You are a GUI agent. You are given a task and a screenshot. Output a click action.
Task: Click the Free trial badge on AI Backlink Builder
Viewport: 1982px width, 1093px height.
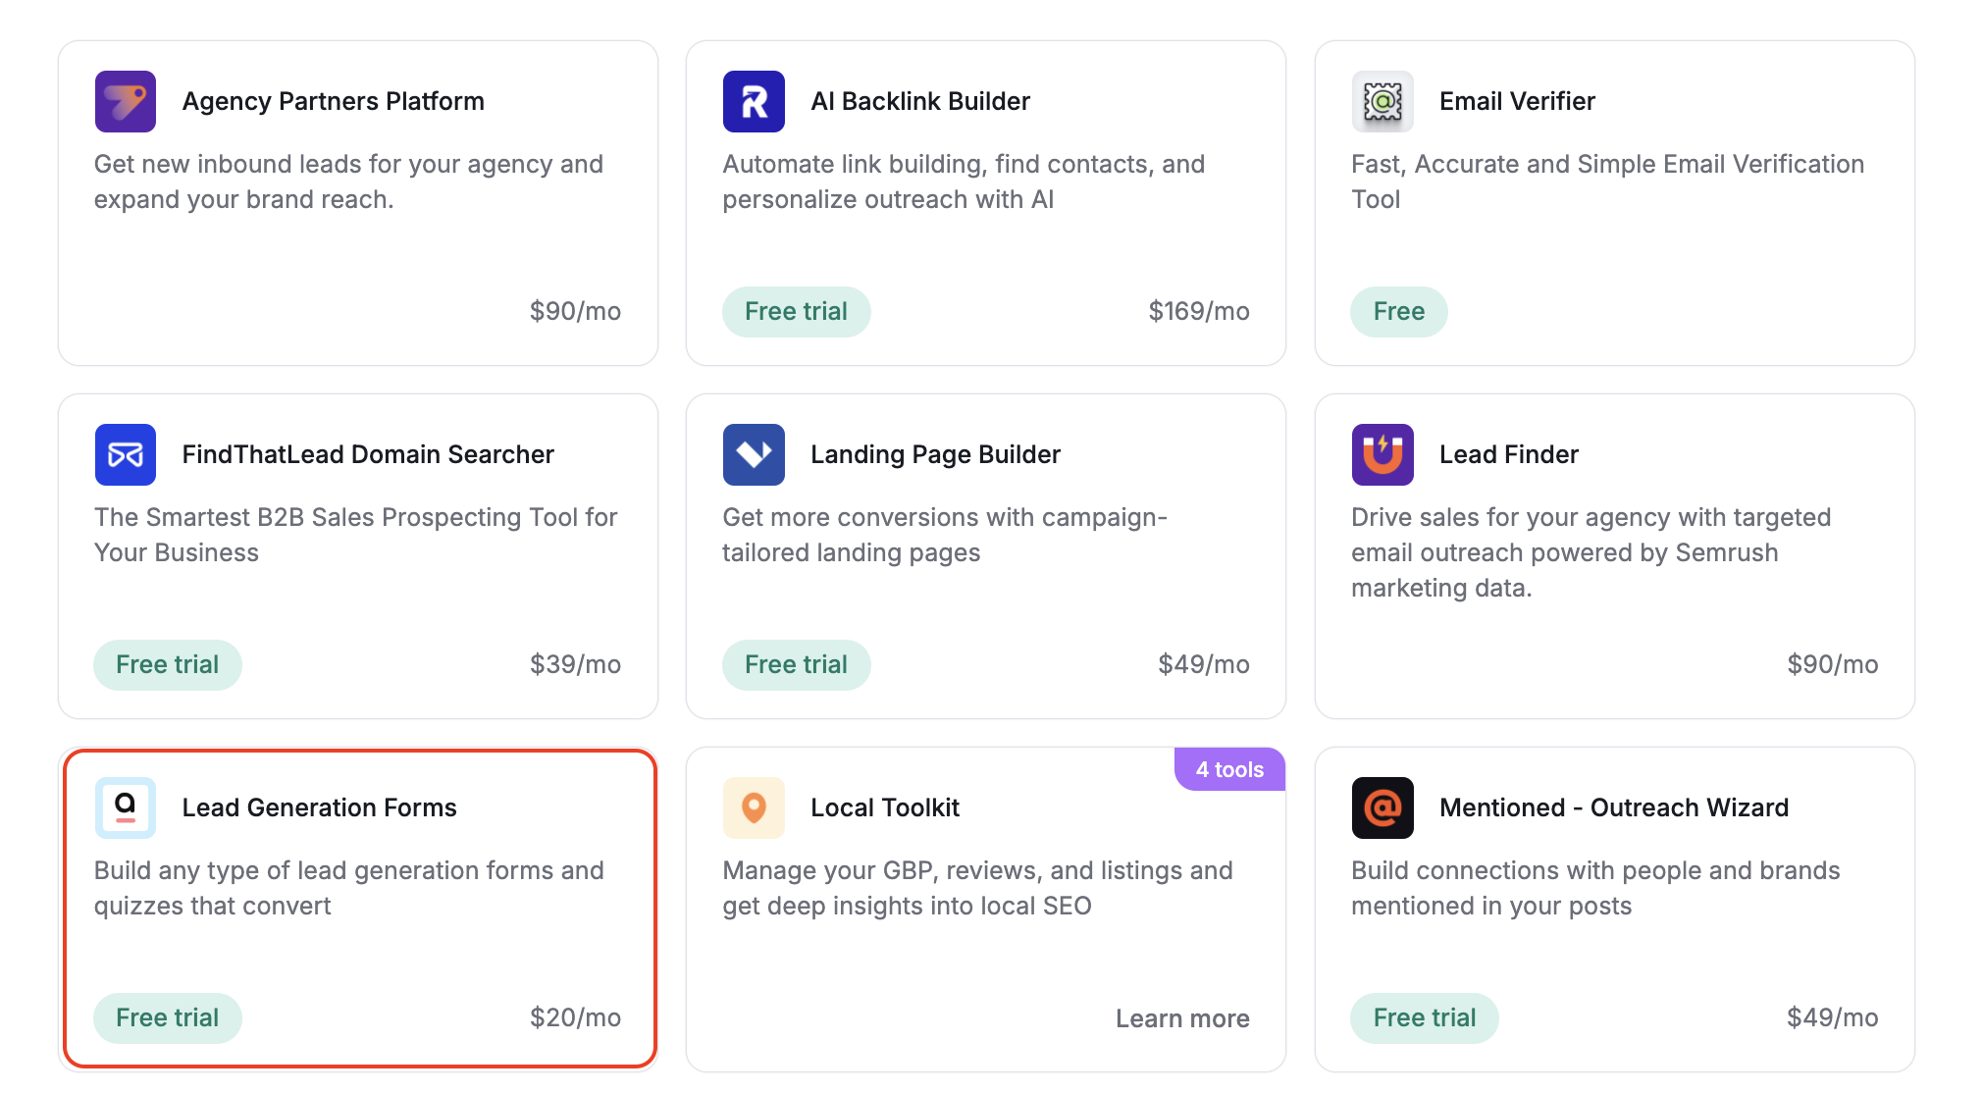pyautogui.click(x=796, y=311)
